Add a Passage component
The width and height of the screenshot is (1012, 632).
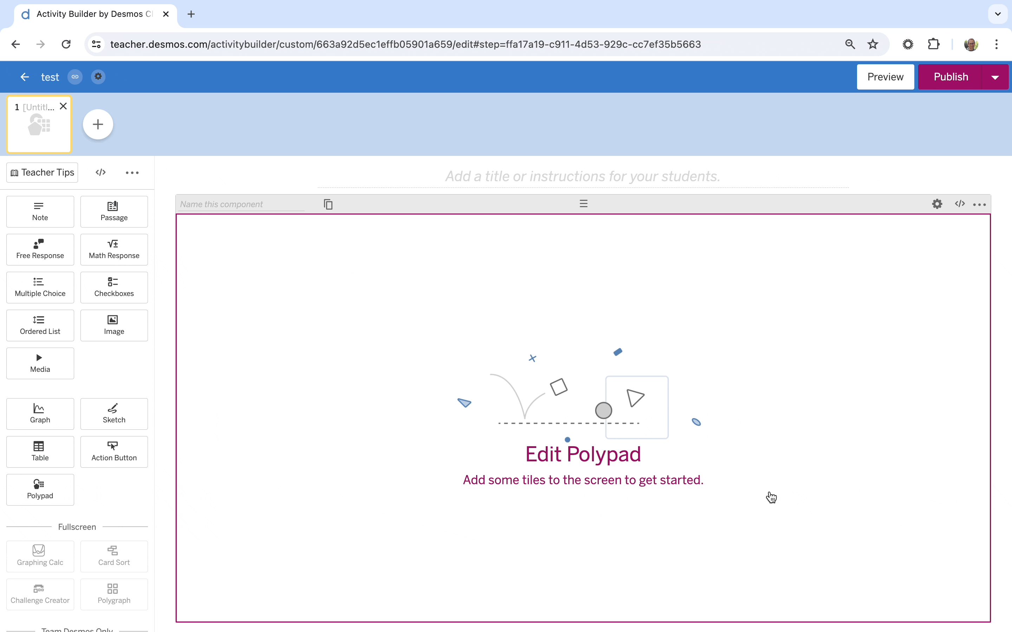[114, 211]
